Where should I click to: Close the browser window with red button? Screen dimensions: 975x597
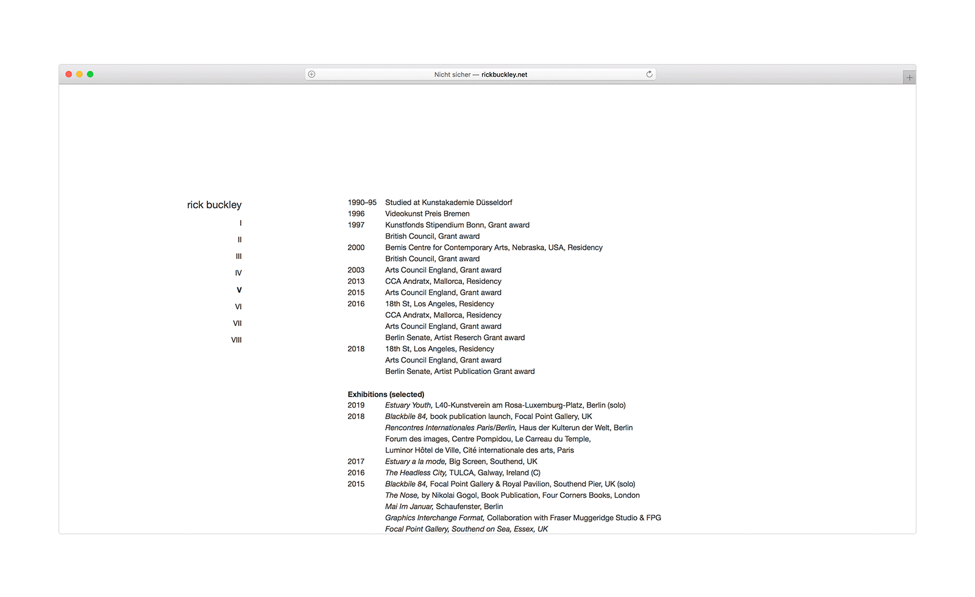click(x=69, y=74)
